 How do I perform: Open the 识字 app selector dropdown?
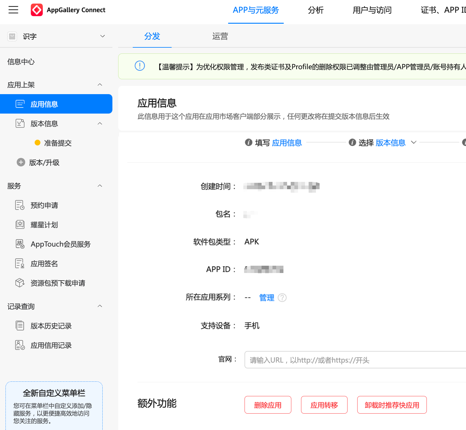point(103,36)
